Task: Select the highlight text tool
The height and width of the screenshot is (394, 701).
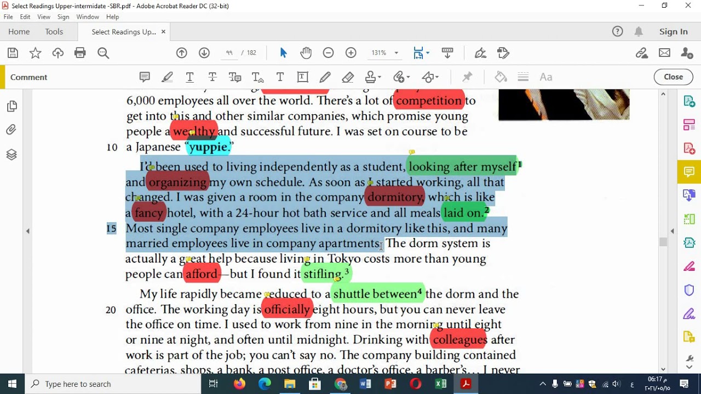Action: [x=168, y=77]
